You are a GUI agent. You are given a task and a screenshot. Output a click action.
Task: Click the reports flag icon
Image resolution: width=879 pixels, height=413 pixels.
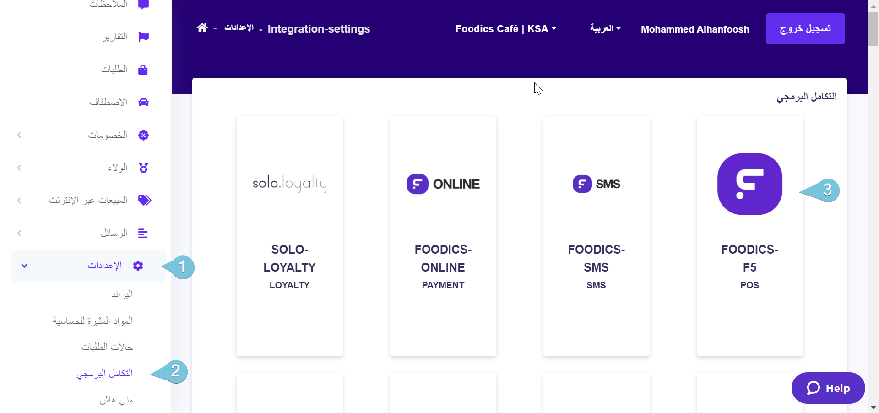[x=143, y=37]
